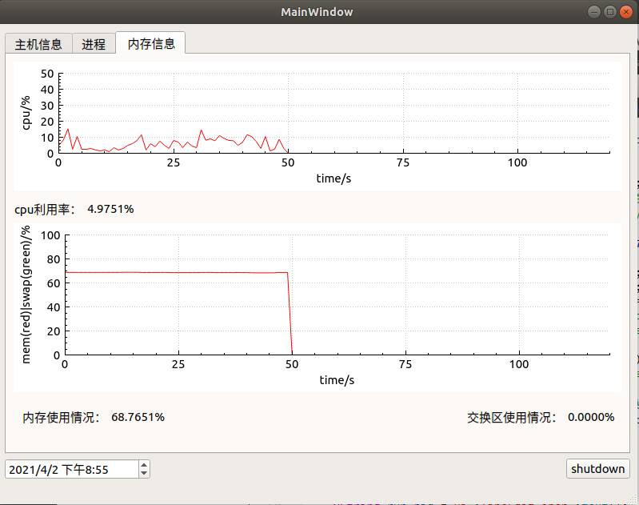Click the date-time field showing 2021/4/2

pos(72,469)
